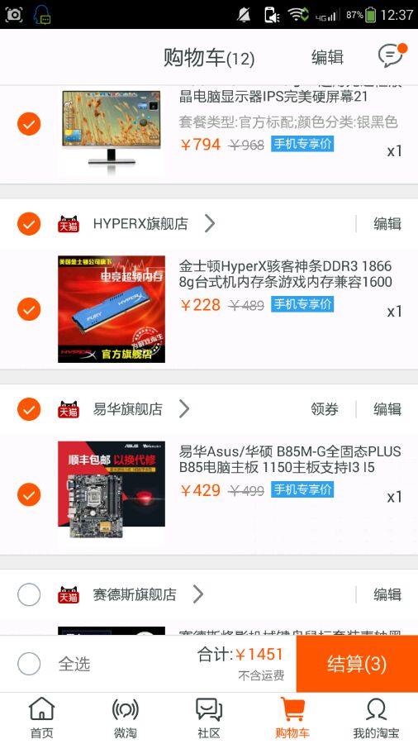Tap the Tmall logo beside 易华旗舰店
The height and width of the screenshot is (744, 418).
click(69, 409)
